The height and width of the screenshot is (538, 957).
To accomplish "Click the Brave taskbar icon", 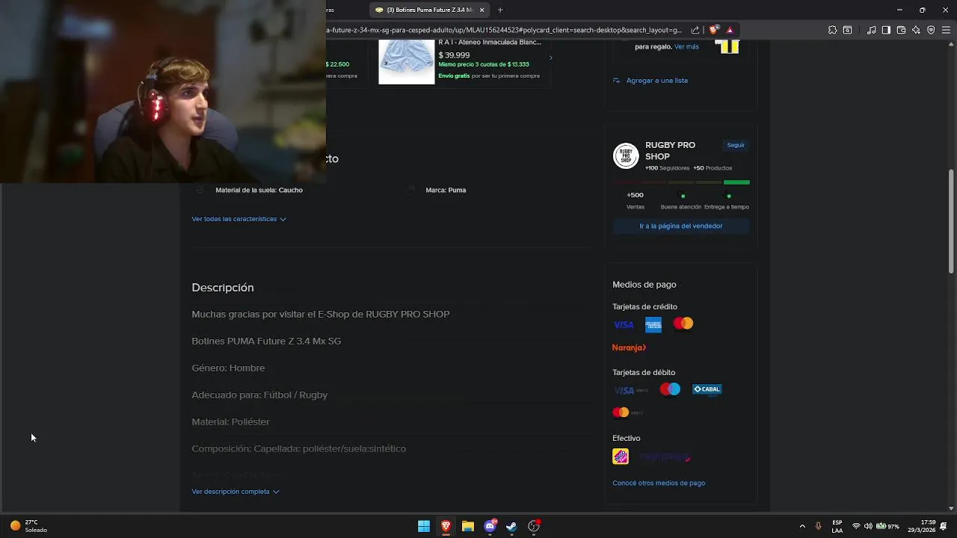I will pos(446,526).
